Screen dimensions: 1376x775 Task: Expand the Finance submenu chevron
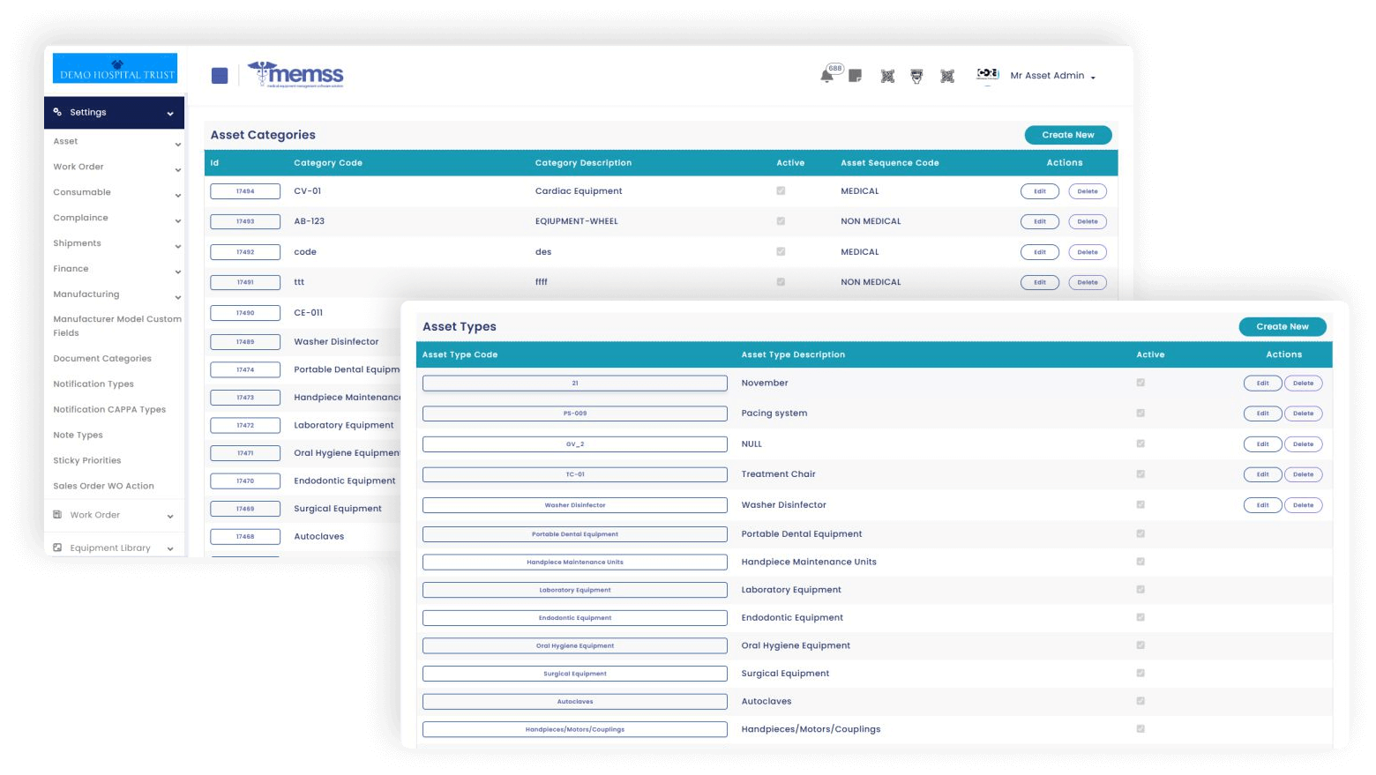click(x=177, y=272)
